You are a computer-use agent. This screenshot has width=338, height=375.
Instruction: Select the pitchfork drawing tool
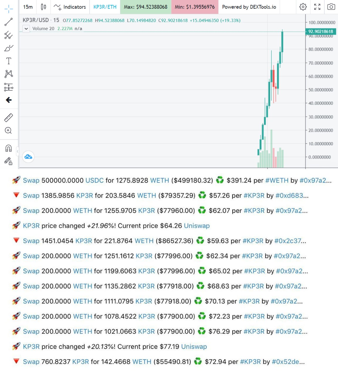[9, 35]
